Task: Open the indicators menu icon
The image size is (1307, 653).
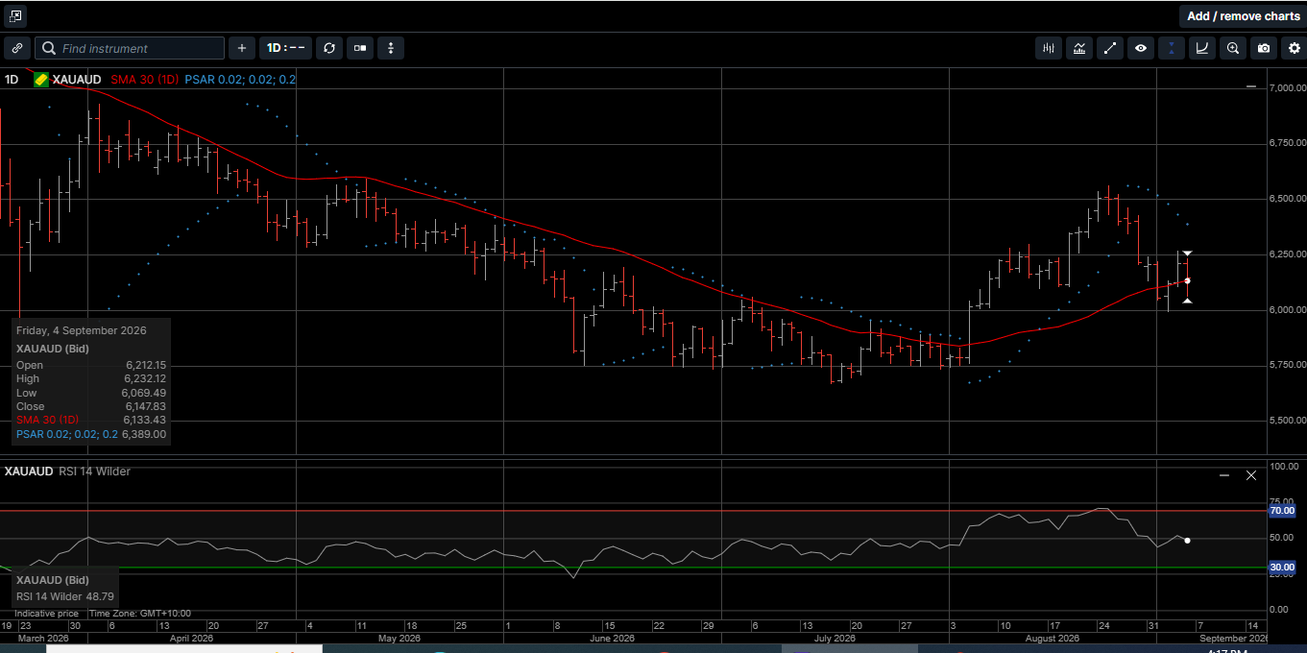Action: 1079,48
